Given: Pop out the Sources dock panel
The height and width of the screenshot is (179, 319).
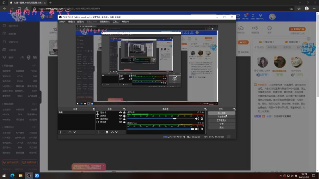Looking at the screenshot, I should (x=124, y=109).
